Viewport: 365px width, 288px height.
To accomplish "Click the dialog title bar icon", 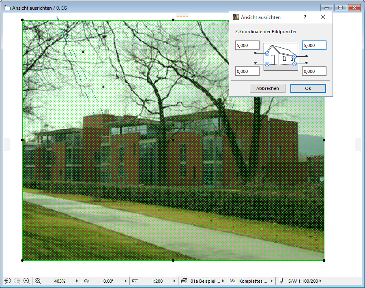I will (236, 17).
